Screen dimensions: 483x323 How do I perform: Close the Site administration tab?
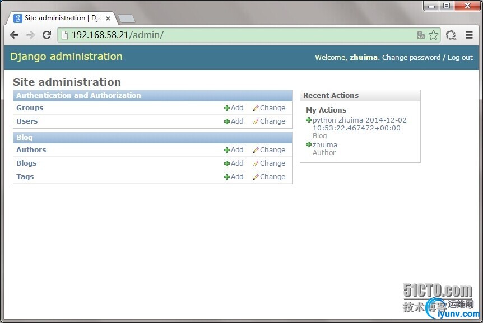(108, 18)
